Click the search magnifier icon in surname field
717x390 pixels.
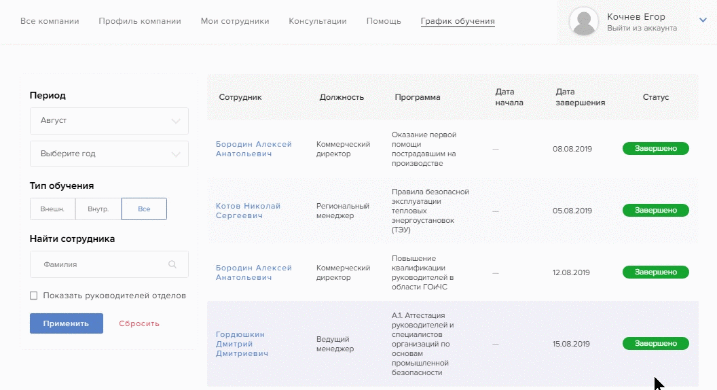172,264
